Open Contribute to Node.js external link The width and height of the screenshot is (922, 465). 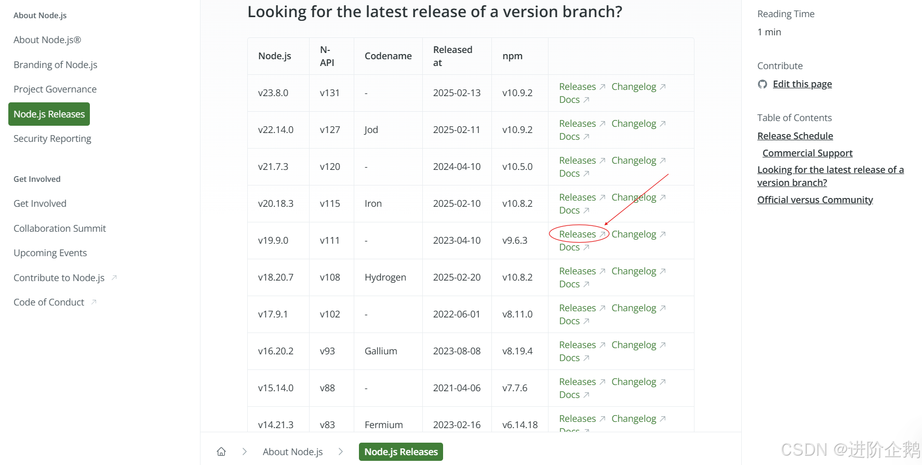(59, 278)
